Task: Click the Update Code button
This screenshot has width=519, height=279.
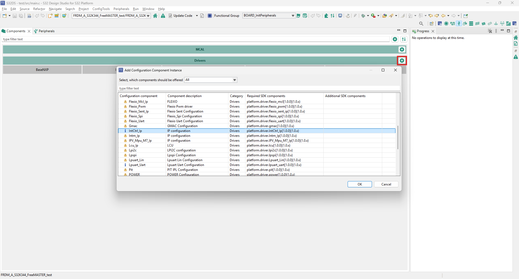Action: pyautogui.click(x=180, y=16)
